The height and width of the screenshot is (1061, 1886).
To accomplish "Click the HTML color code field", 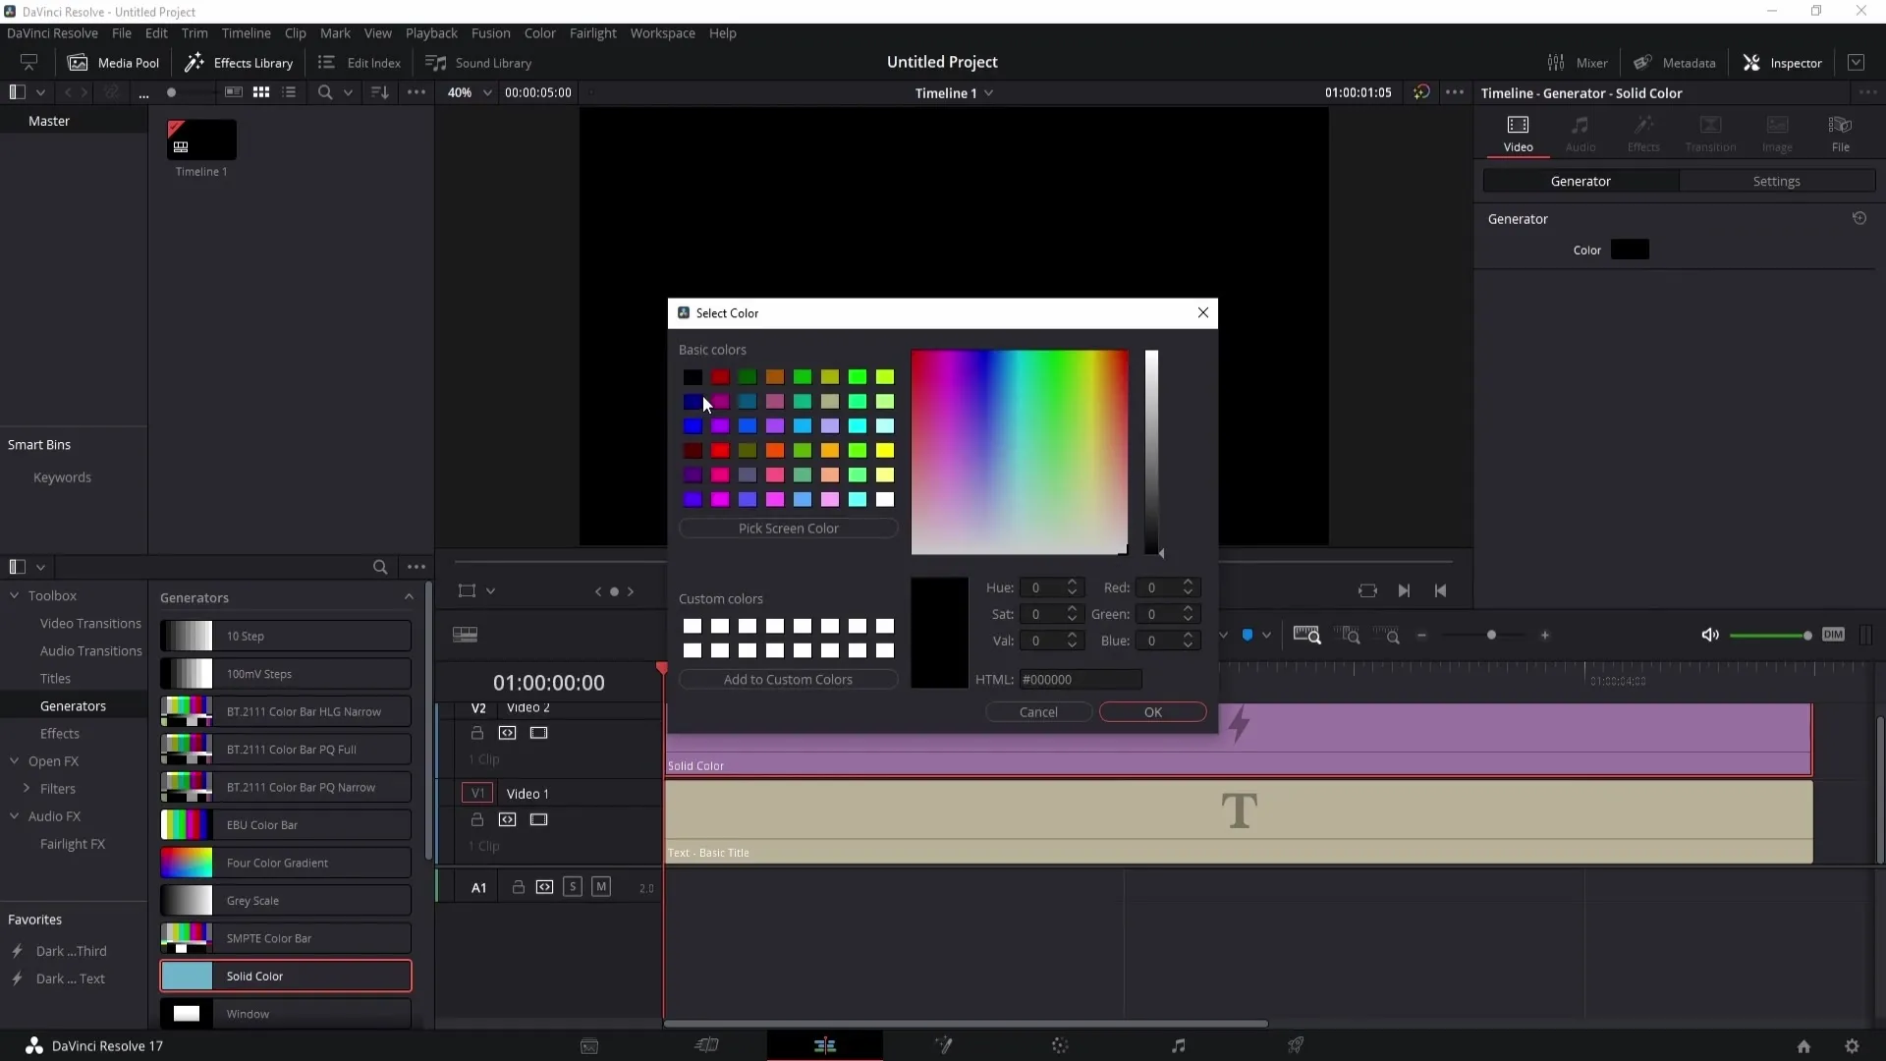I will point(1081,680).
